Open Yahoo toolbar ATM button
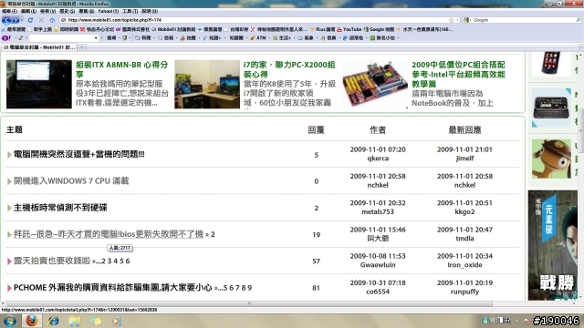Image resolution: width=584 pixels, height=328 pixels. pyautogui.click(x=258, y=38)
